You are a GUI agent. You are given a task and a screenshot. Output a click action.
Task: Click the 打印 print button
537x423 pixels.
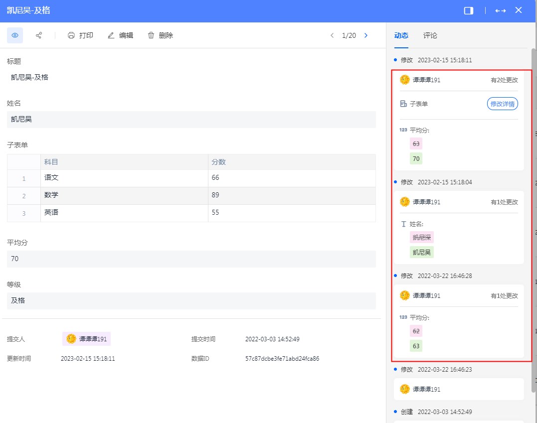(80, 35)
